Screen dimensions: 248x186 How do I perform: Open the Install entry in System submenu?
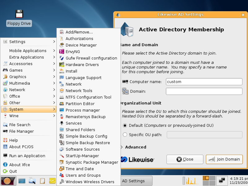point(89,71)
